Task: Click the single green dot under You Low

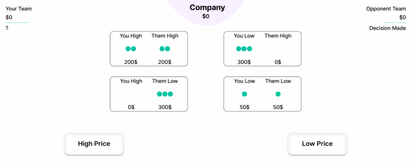Action: 244,94
